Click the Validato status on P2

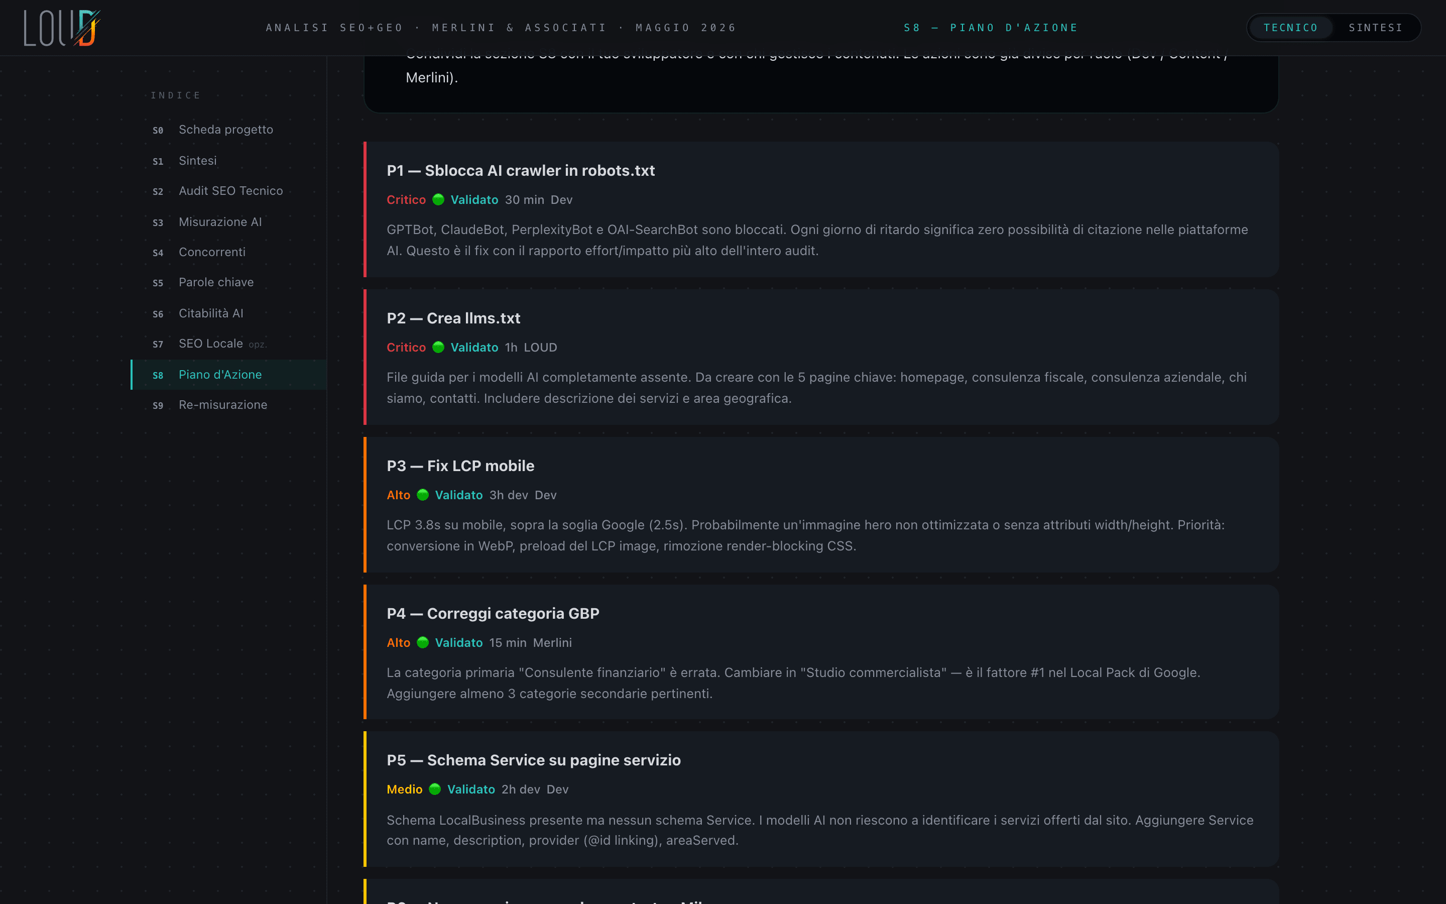(474, 348)
